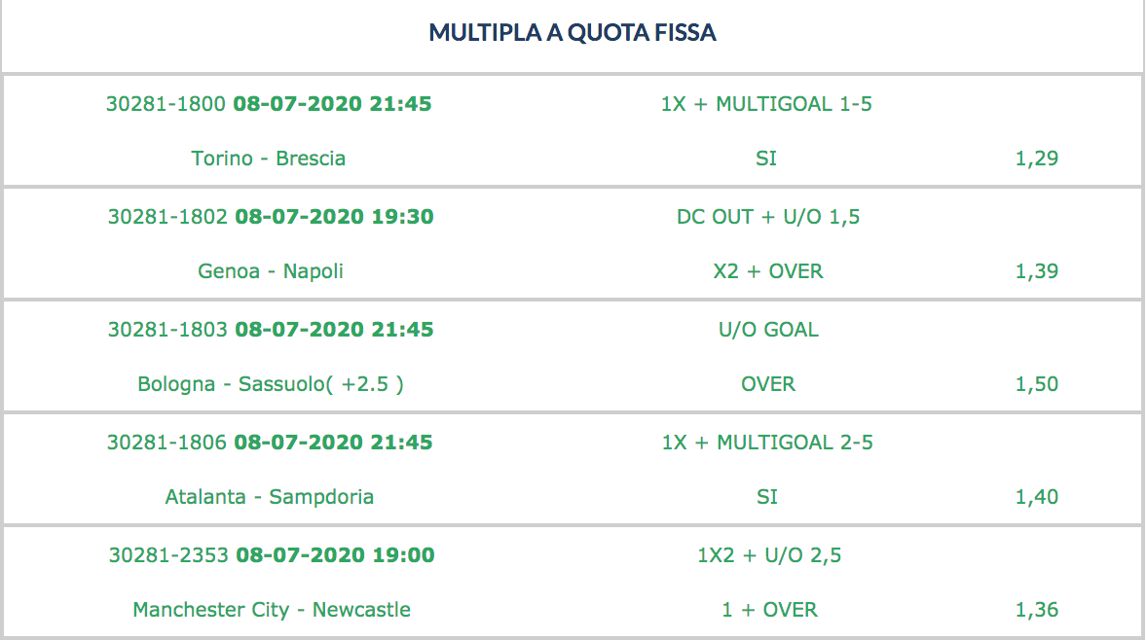Click the DC OUT + U/O 1,5 market
The height and width of the screenshot is (640, 1147).
768,217
